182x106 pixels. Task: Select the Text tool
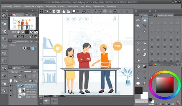pyautogui.click(x=145, y=78)
